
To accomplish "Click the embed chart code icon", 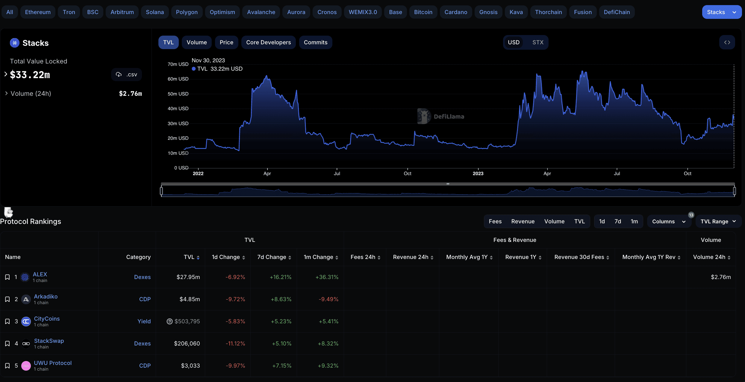I will point(727,42).
